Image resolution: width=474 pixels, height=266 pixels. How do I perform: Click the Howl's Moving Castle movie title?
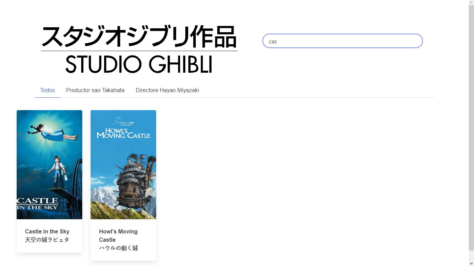point(118,236)
